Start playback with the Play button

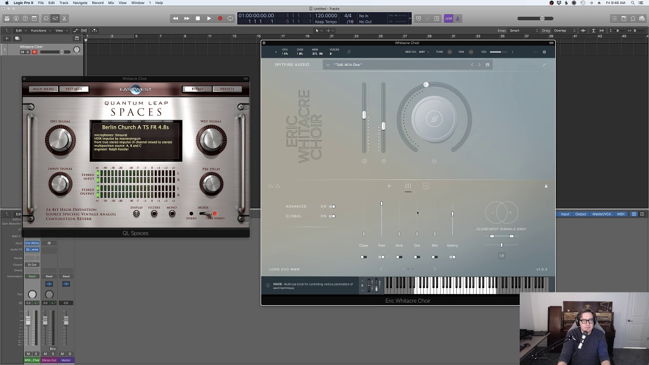[209, 19]
